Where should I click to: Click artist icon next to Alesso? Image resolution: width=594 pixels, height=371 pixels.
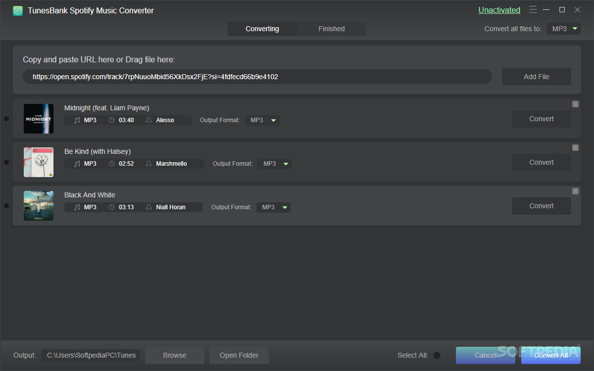(148, 120)
